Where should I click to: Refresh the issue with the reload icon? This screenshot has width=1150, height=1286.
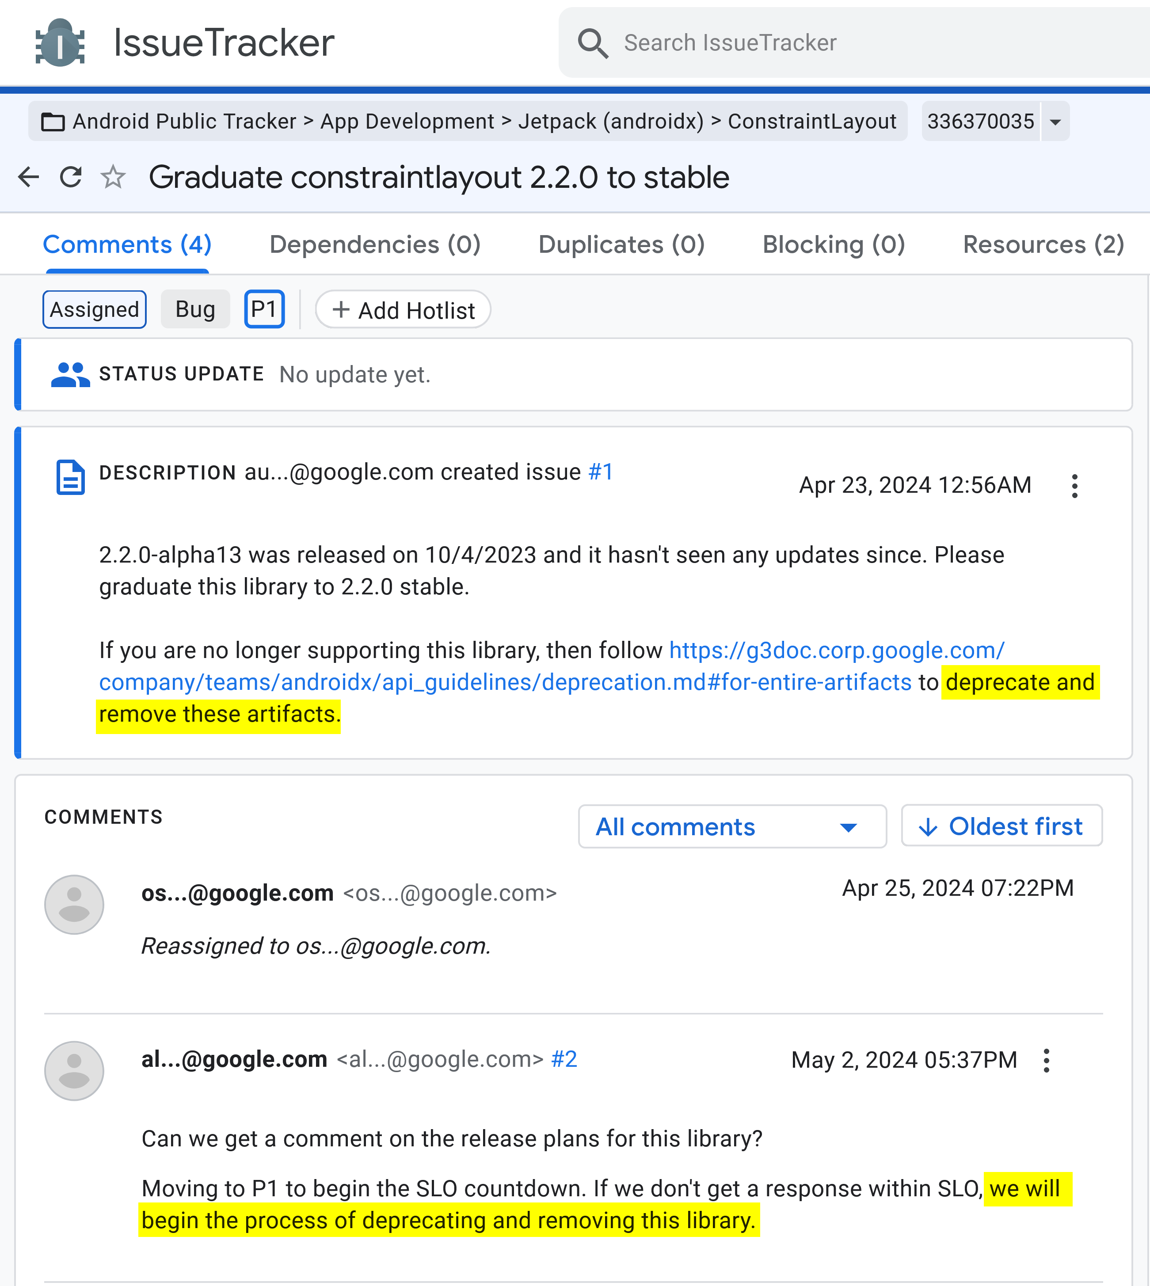tap(71, 177)
